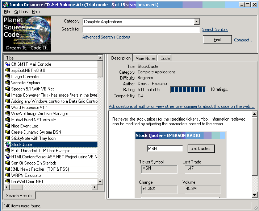Click icon for Adding any Windows control row
Viewport: 259px width, 211px height.
[8, 101]
